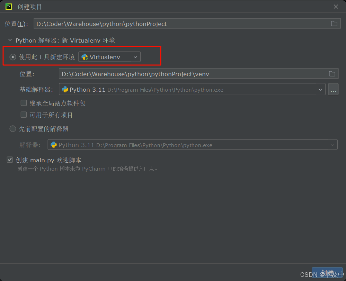Close the 创建项目 dialog
The height and width of the screenshot is (281, 346).
click(x=336, y=7)
